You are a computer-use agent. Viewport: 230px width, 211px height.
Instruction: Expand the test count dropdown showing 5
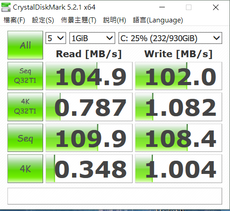click(56, 38)
